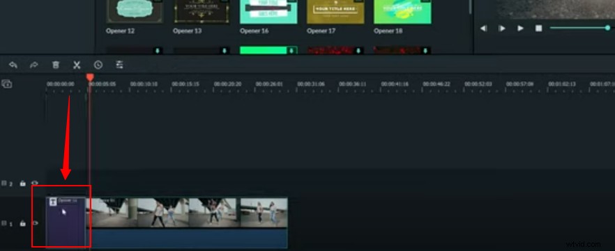Hide track 1 with its eye icon
This screenshot has width=615, height=251.
tap(35, 223)
